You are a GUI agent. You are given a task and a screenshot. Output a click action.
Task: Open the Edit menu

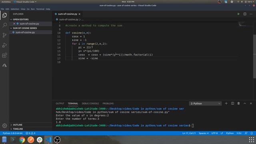[x=7, y=9]
